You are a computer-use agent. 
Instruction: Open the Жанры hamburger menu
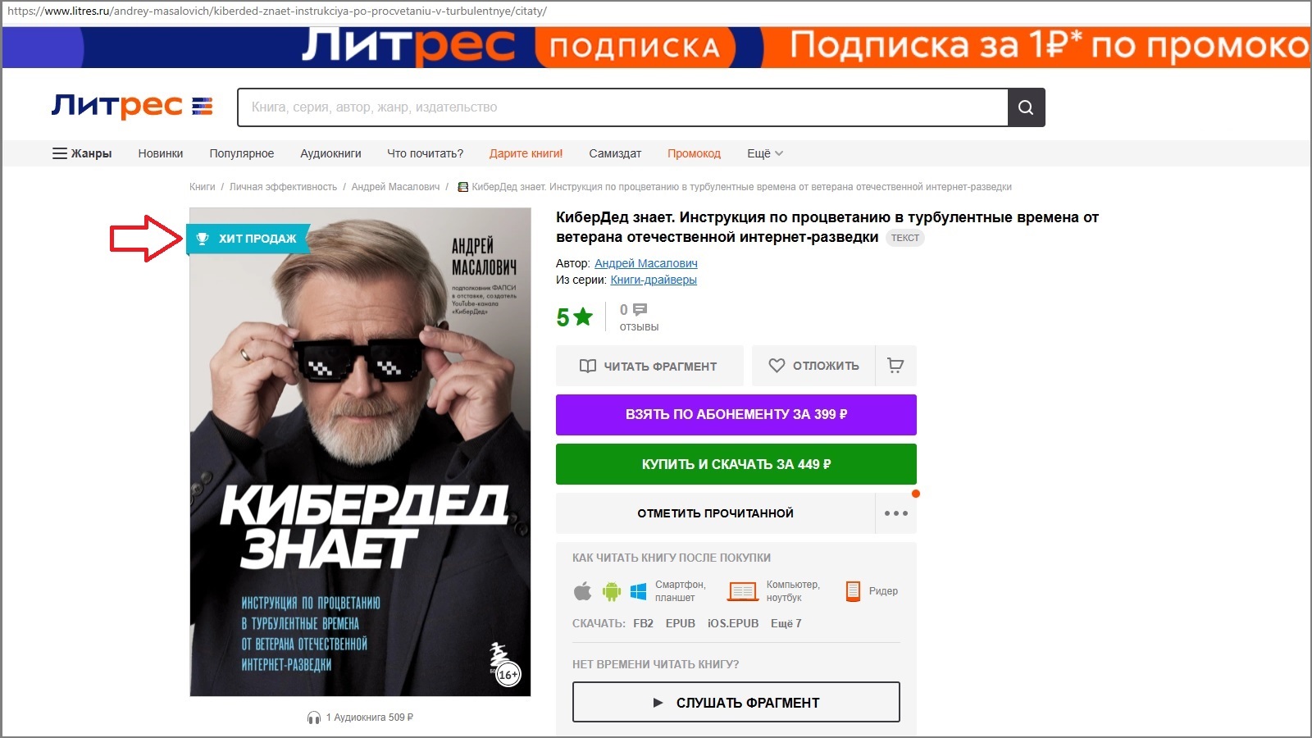point(82,153)
